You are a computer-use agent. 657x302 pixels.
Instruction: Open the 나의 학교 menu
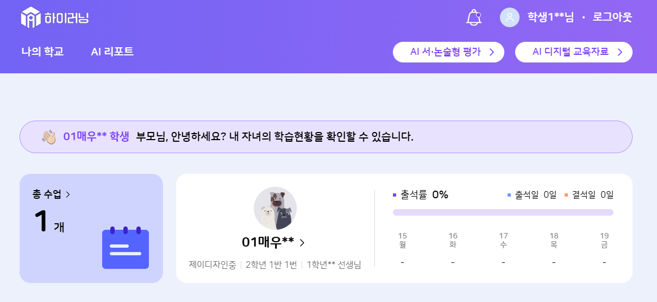pos(42,52)
